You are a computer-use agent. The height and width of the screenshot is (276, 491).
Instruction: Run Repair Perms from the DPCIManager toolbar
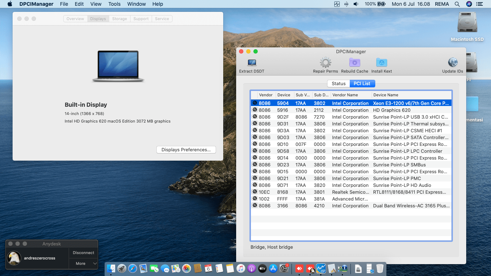pyautogui.click(x=326, y=63)
